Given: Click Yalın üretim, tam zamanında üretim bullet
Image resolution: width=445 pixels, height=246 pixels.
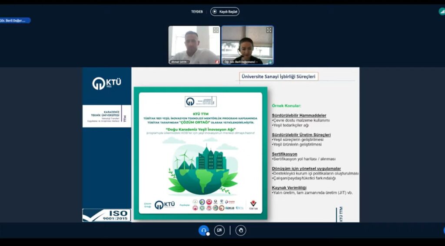Looking at the screenshot, I should pos(312,193).
